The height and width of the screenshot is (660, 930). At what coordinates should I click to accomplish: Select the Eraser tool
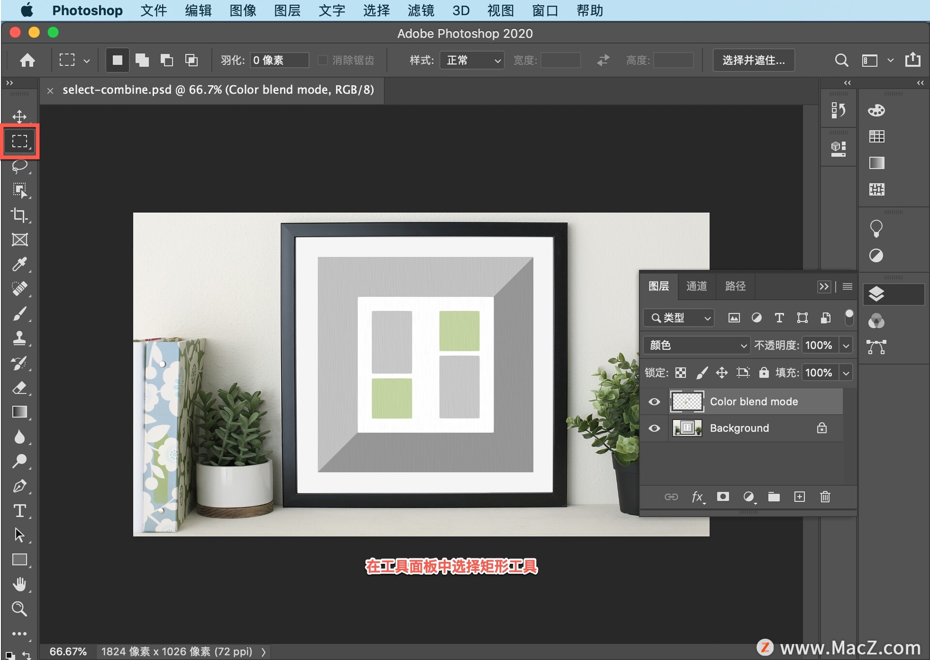19,388
